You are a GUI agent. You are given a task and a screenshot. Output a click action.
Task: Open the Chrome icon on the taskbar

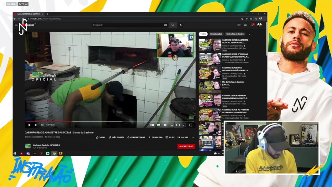point(54,153)
